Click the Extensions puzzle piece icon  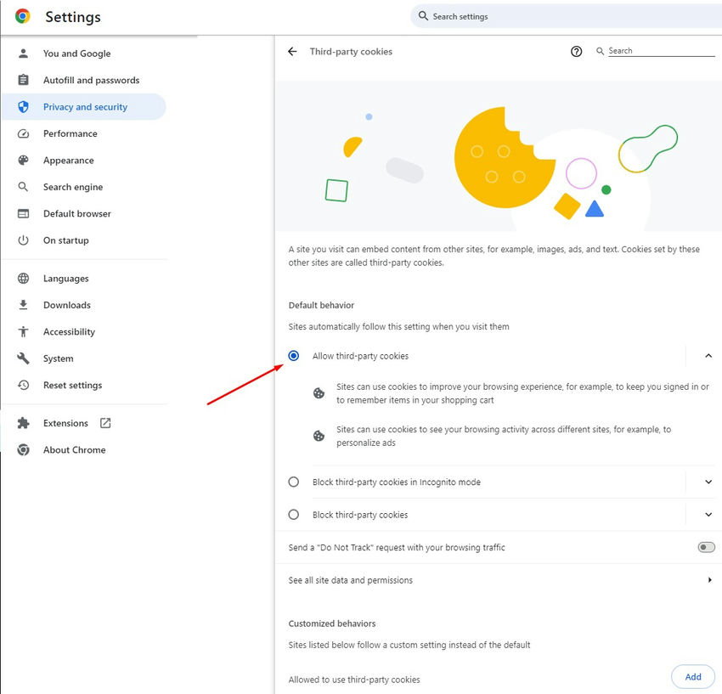coord(24,423)
